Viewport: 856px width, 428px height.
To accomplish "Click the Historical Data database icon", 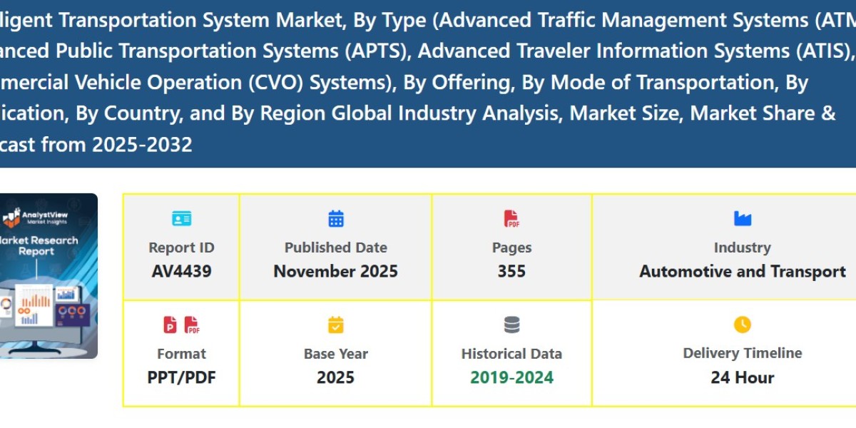I will 511,323.
